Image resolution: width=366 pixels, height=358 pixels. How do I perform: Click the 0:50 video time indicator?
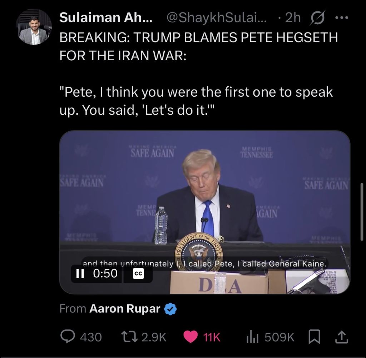(x=105, y=273)
